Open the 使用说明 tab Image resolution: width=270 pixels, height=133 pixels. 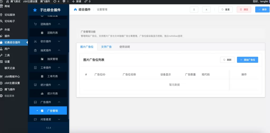pos(124,47)
